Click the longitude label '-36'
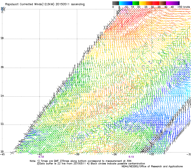Screen dimensions: 191x168 point(115,155)
